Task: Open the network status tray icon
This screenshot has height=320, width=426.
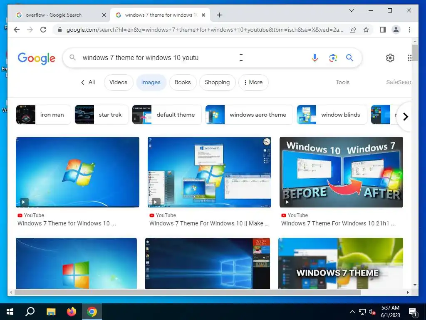Action: click(x=362, y=312)
